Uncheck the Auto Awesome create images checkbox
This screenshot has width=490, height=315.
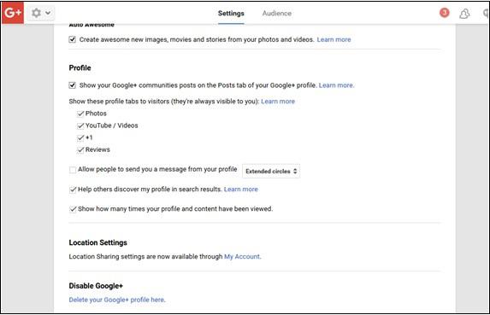click(72, 39)
